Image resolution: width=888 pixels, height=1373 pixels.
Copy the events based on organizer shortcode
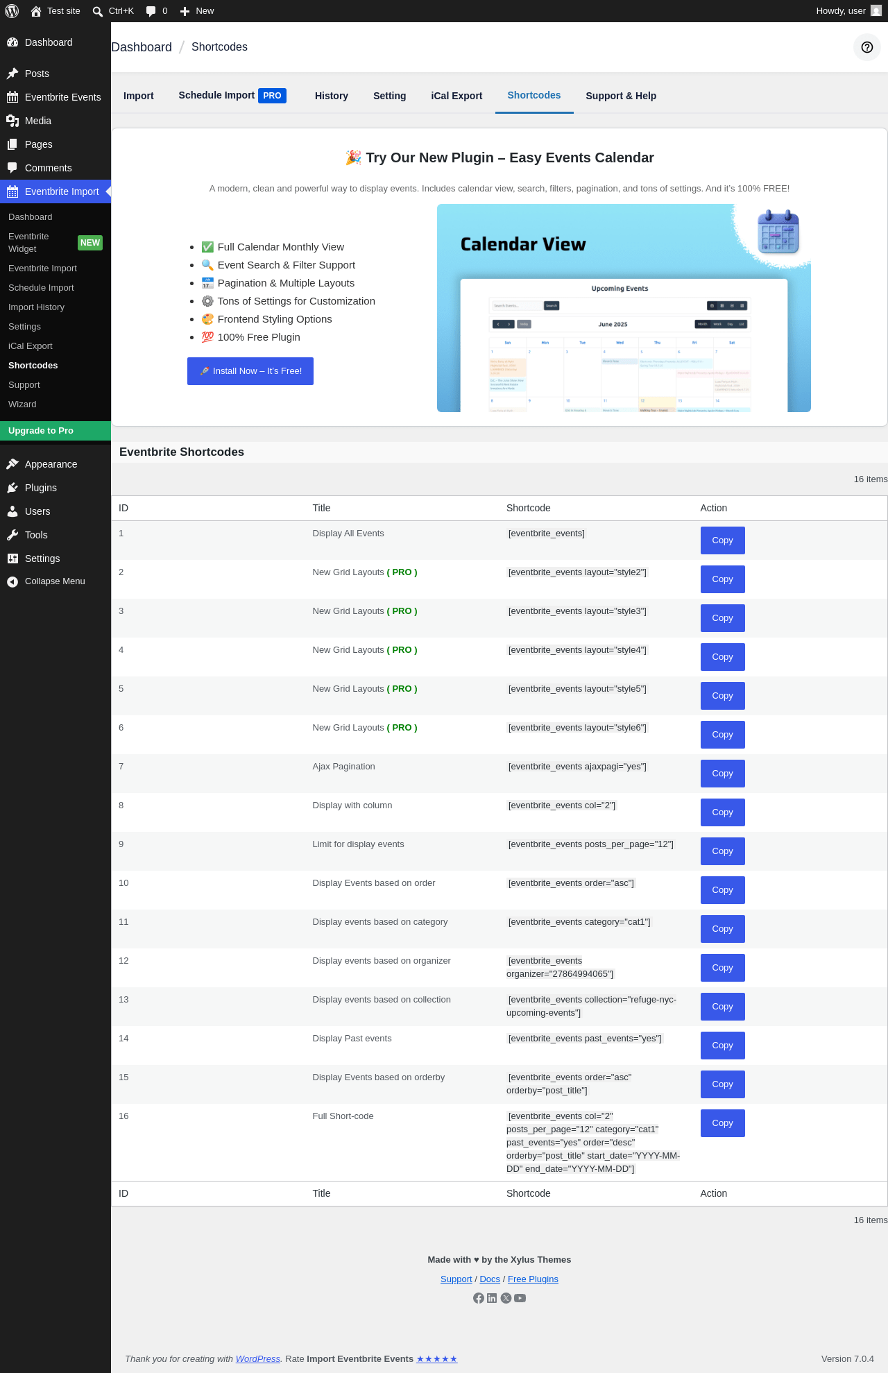(x=722, y=968)
